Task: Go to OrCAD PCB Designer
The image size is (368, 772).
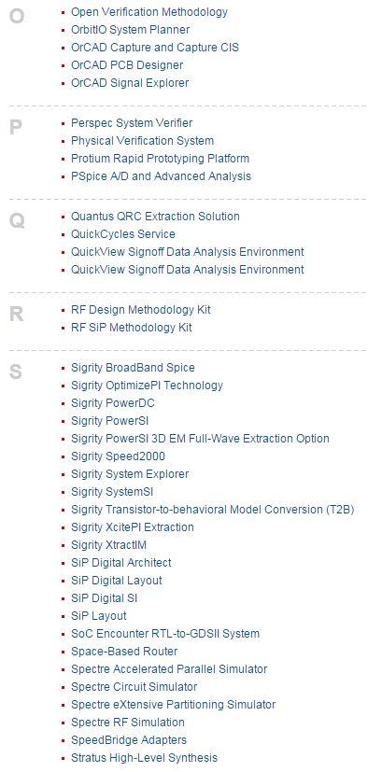Action: coord(127,65)
